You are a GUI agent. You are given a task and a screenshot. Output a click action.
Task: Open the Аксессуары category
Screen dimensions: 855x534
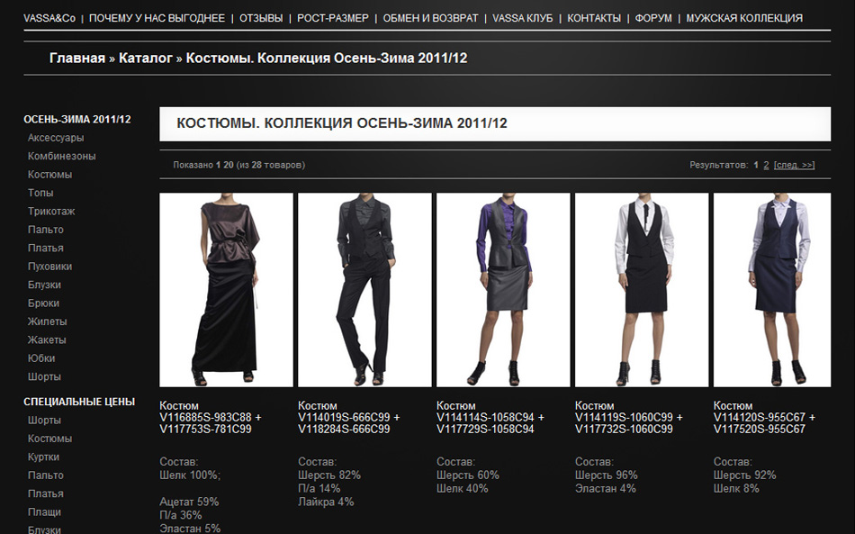click(x=57, y=138)
